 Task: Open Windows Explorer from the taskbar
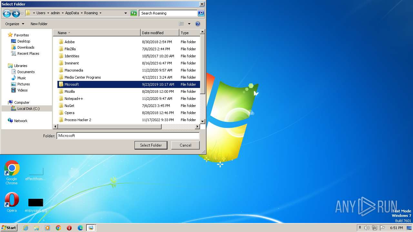pos(36,228)
